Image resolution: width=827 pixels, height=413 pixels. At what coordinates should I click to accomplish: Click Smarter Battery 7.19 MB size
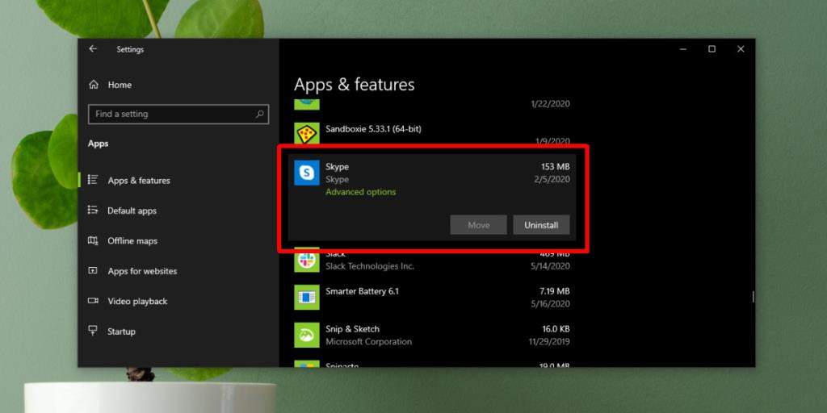click(x=554, y=291)
